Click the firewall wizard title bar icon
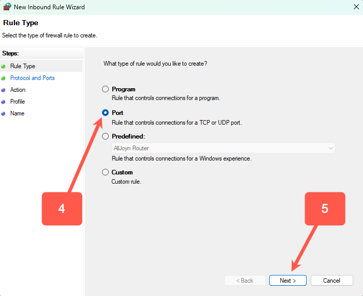This screenshot has height=296, width=363. tap(7, 7)
